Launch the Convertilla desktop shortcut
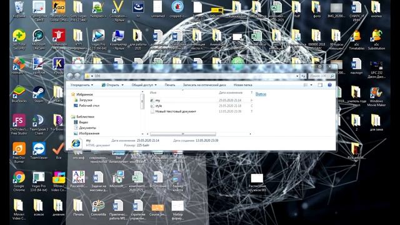 (x=98, y=207)
